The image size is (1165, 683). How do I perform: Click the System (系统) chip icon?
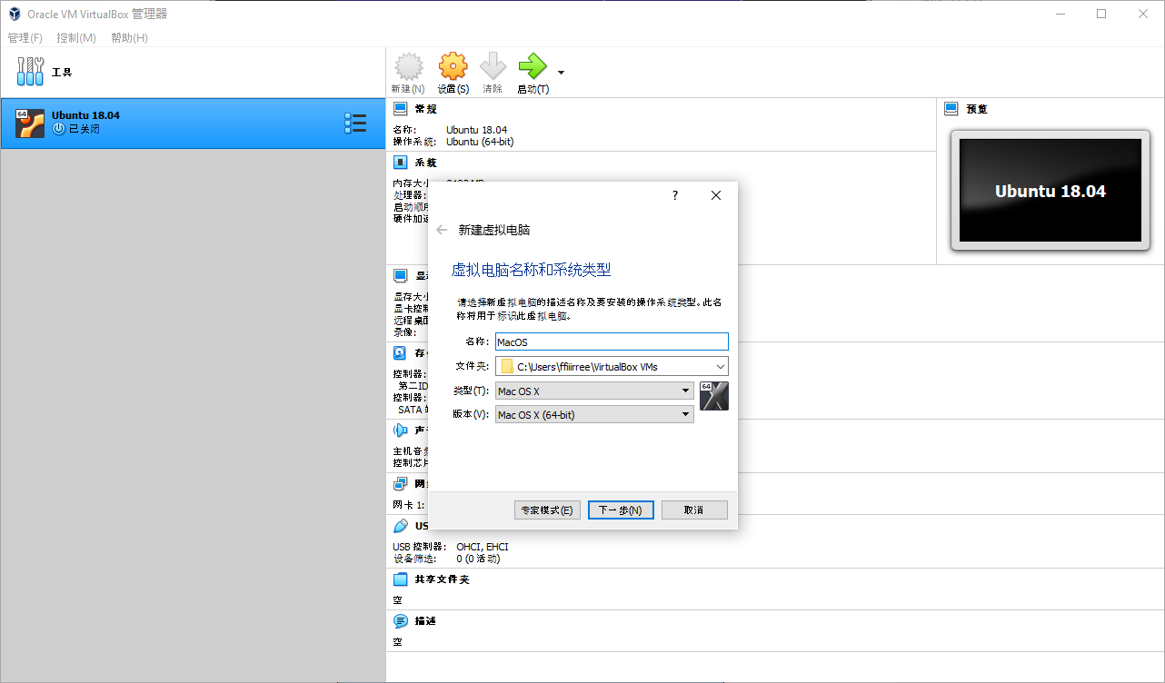[400, 163]
